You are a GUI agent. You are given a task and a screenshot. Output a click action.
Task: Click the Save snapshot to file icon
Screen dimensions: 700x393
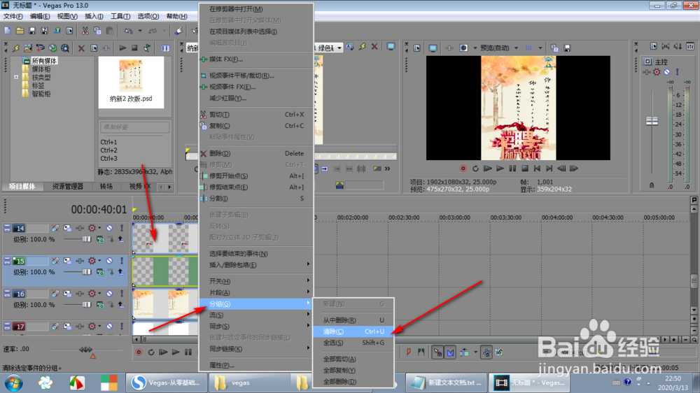pyautogui.click(x=567, y=48)
